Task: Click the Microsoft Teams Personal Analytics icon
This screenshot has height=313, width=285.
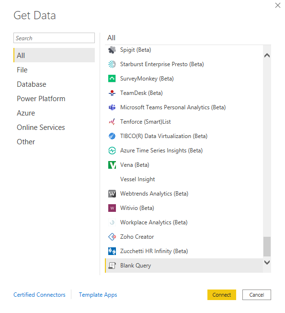Action: (x=112, y=107)
